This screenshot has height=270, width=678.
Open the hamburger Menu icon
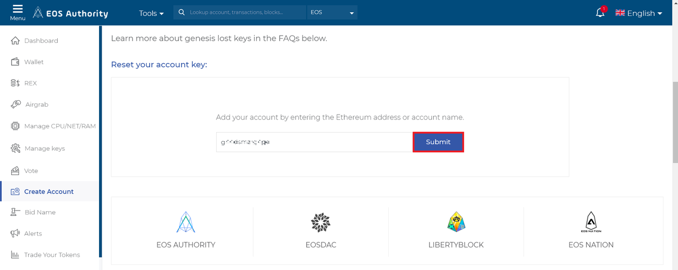17,9
